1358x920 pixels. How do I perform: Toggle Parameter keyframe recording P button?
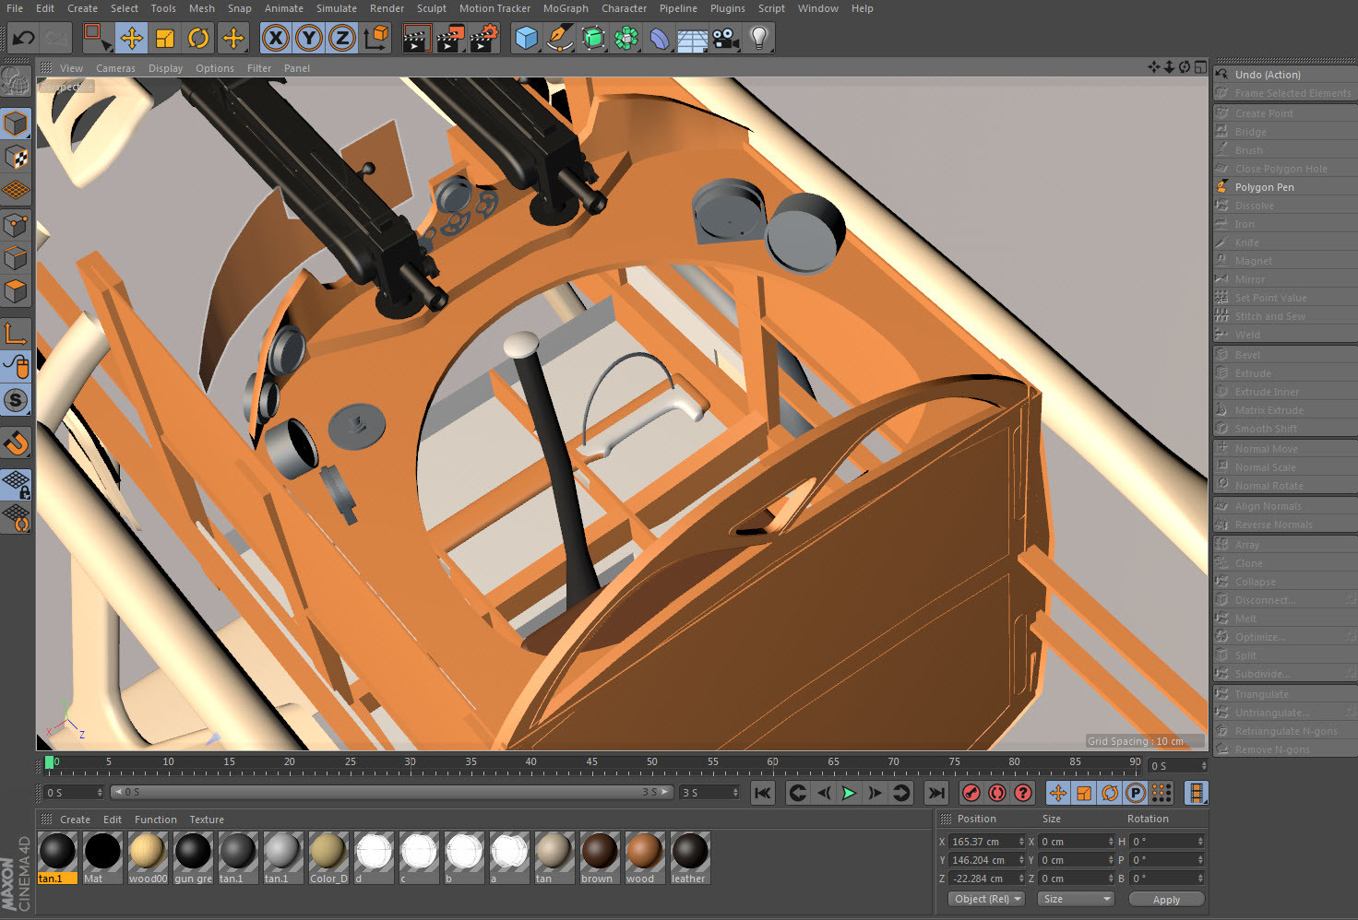[1136, 793]
